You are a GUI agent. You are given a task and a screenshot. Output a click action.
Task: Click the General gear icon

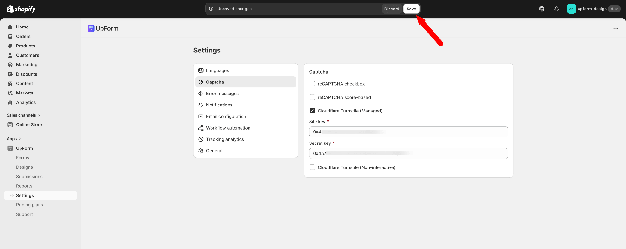(201, 151)
